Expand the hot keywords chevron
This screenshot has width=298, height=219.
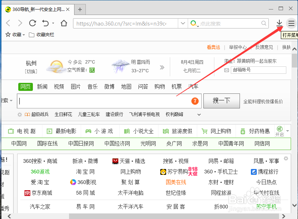point(199,115)
